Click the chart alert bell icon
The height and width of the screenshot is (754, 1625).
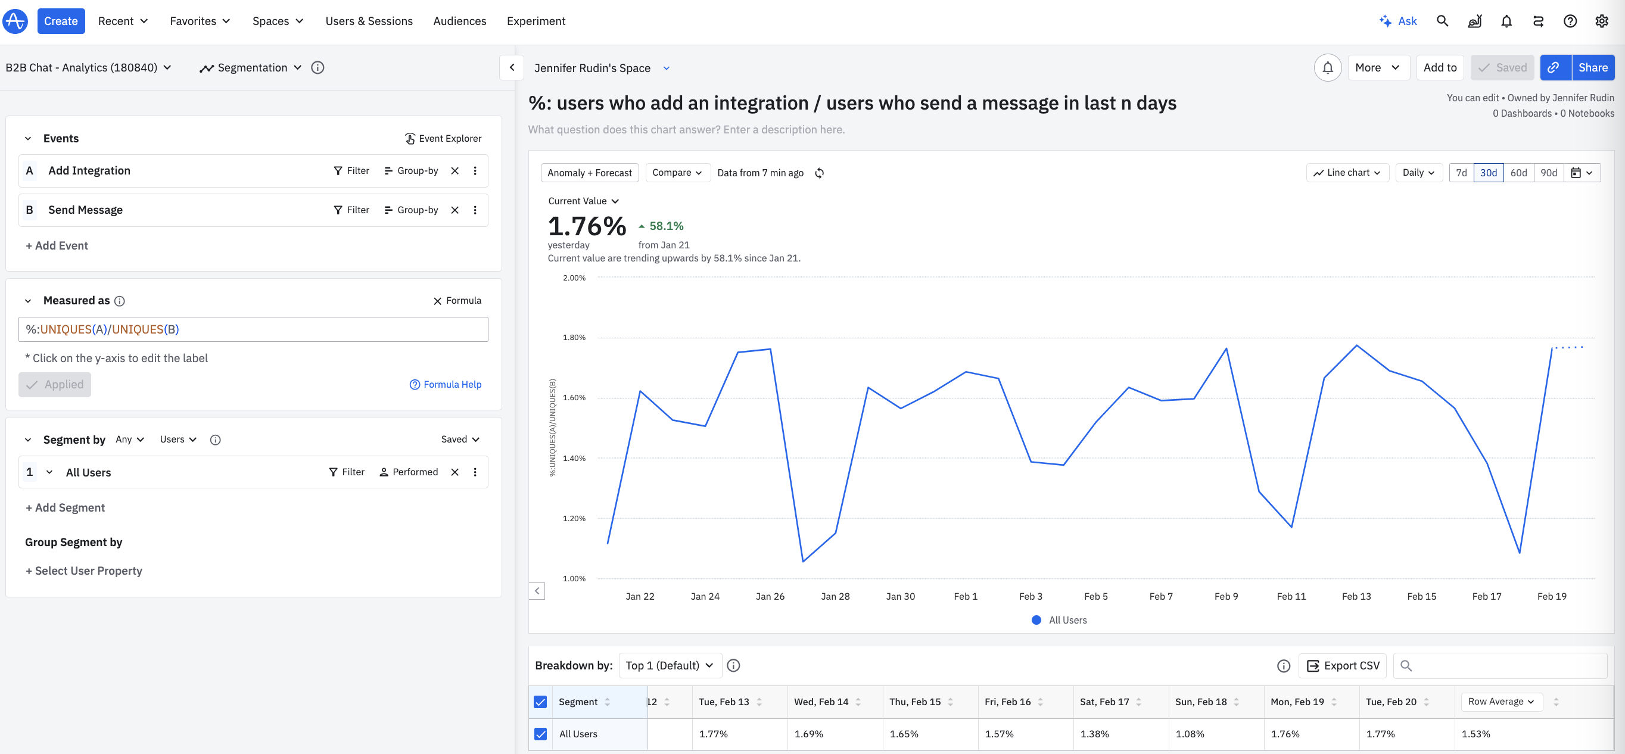coord(1327,67)
